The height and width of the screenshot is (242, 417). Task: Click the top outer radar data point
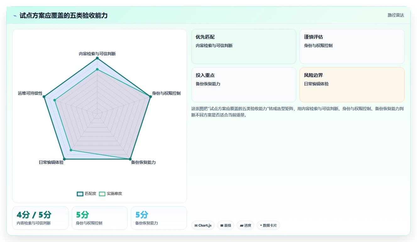click(x=97, y=58)
